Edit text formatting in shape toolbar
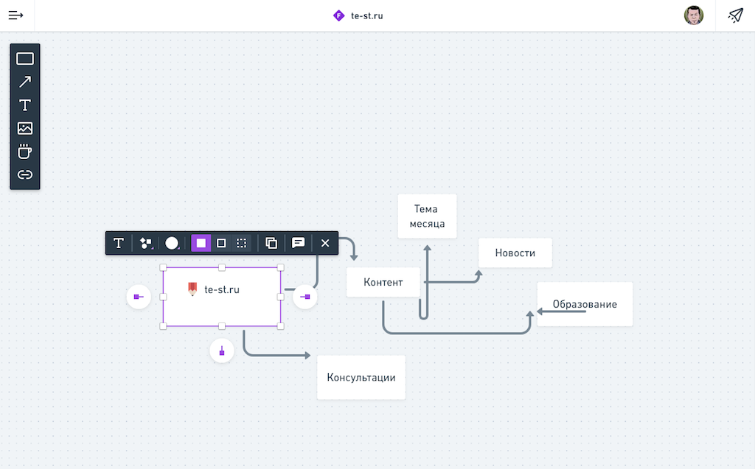This screenshot has height=469, width=755. click(118, 243)
